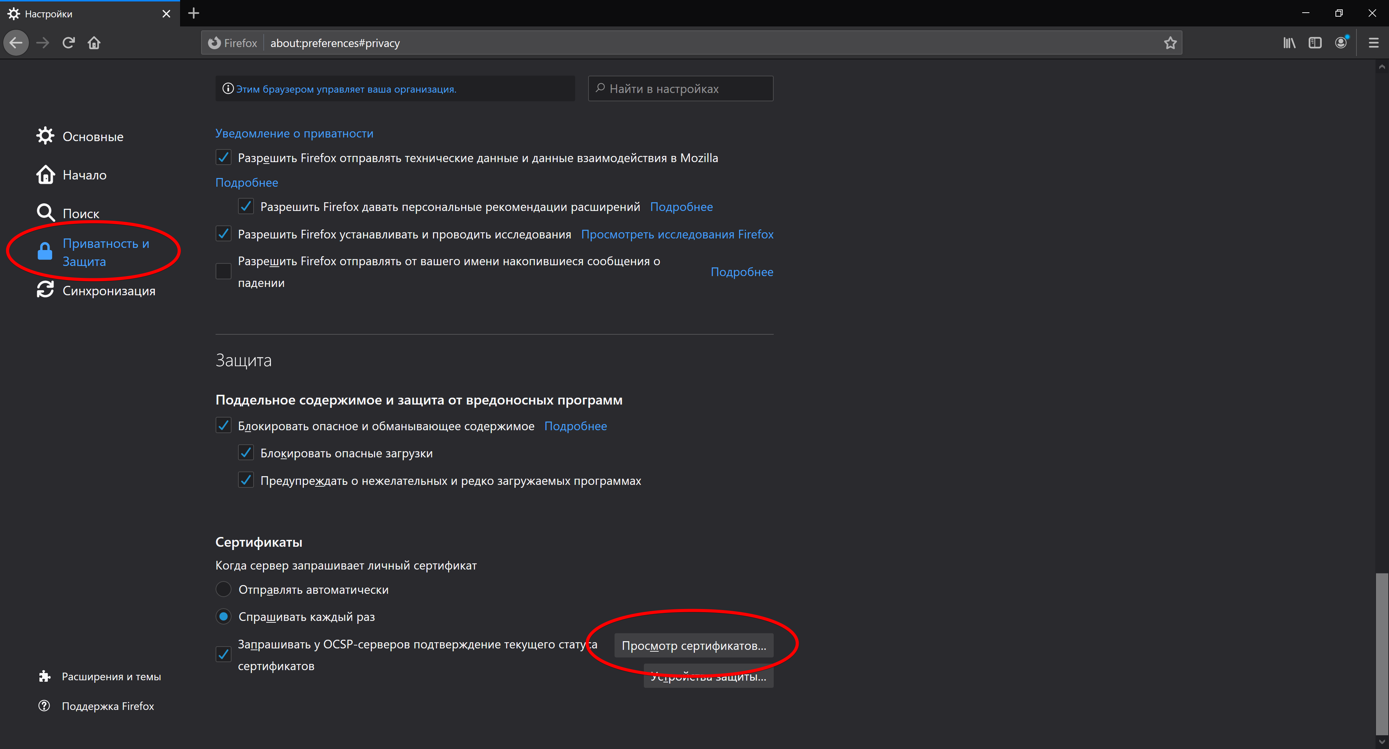1389x749 pixels.
Task: Click Подробнее beside crash reports option
Action: 742,272
